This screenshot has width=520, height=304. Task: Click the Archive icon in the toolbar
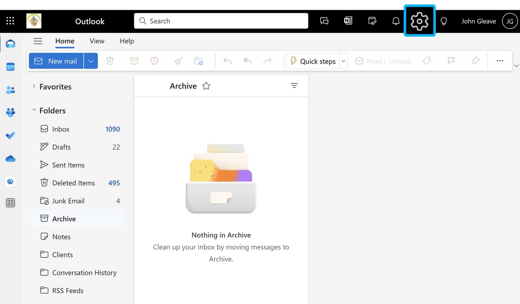134,61
